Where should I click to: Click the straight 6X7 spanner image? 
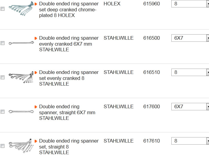pyautogui.click(x=21, y=112)
